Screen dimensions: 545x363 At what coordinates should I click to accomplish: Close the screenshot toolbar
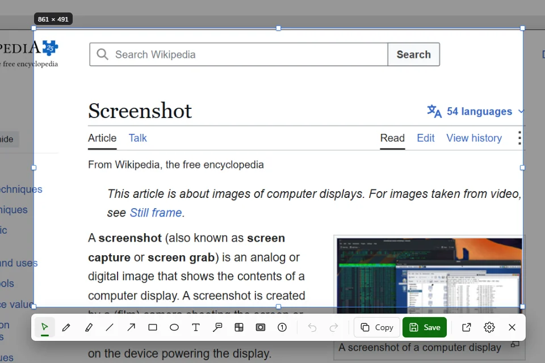click(512, 327)
